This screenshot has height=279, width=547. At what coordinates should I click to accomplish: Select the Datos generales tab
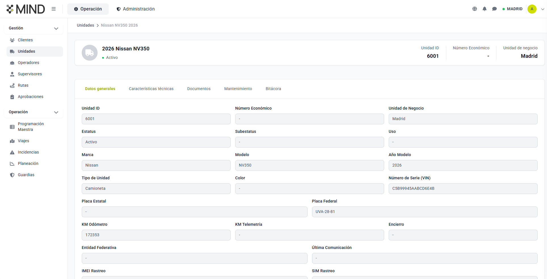click(x=100, y=89)
